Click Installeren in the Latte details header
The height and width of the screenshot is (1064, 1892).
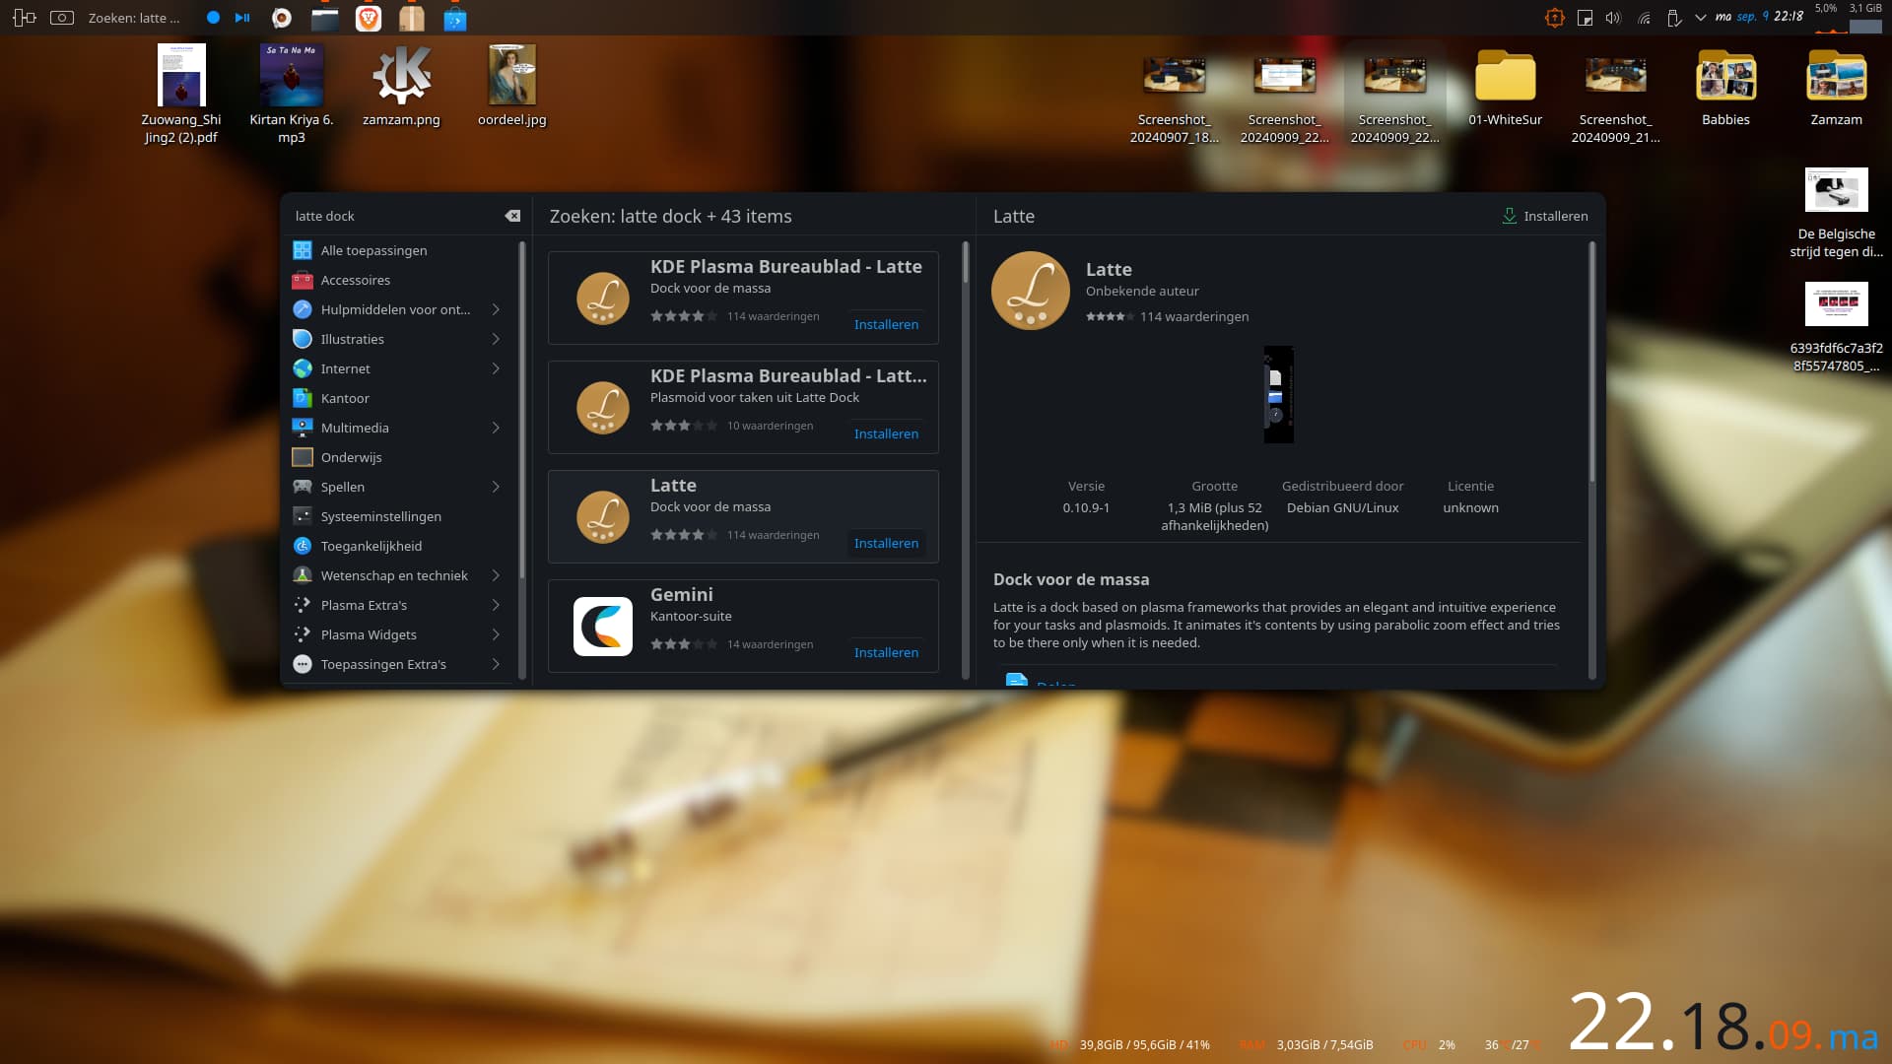[x=1544, y=216]
